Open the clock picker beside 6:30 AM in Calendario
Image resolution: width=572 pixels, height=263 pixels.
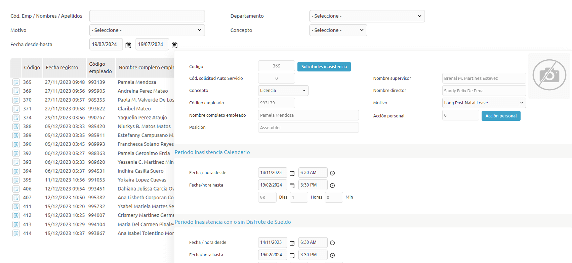click(332, 173)
